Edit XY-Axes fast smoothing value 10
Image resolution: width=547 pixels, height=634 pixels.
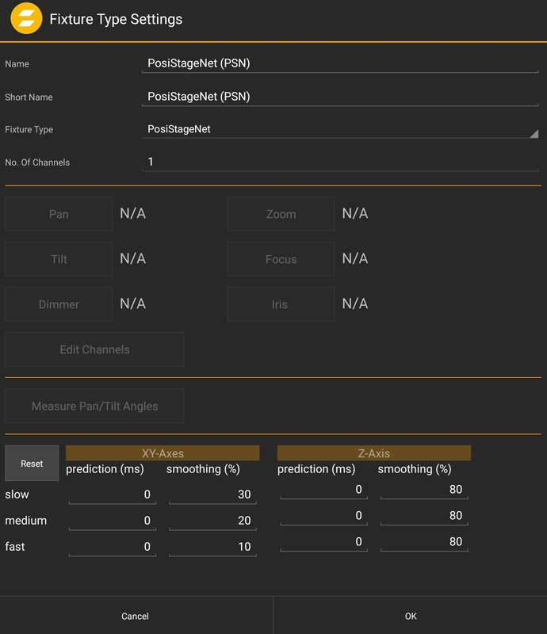212,547
